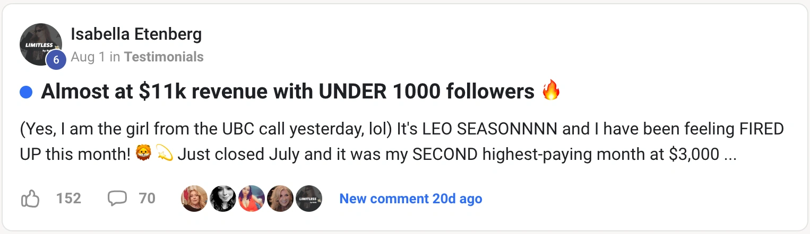810x234 pixels.
Task: Open the Testimonials category link
Action: tap(163, 57)
